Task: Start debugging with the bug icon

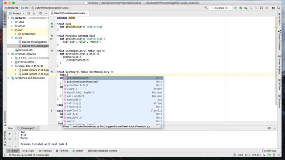Action: [x=240, y=8]
